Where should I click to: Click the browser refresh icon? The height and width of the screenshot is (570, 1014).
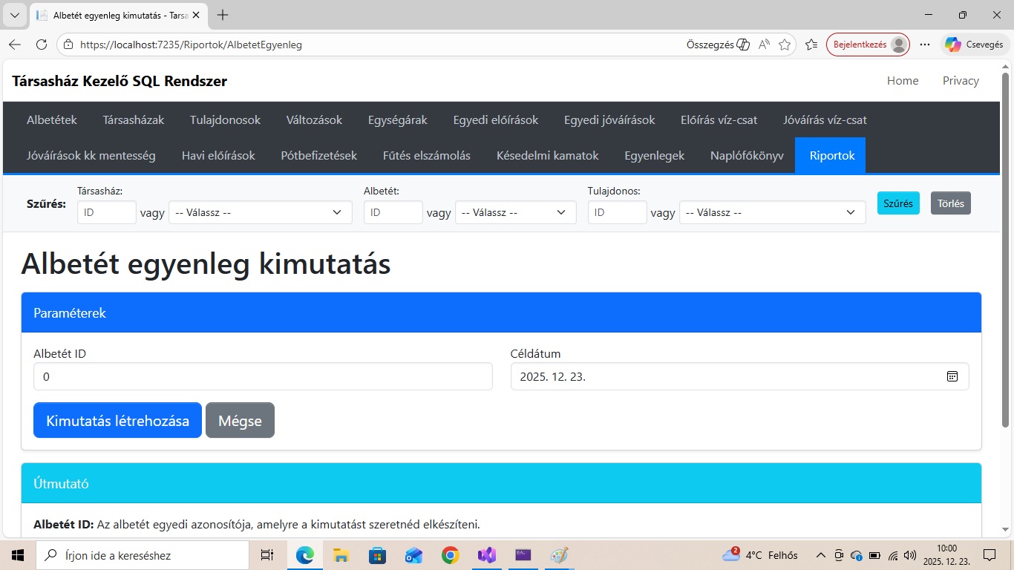pyautogui.click(x=42, y=45)
